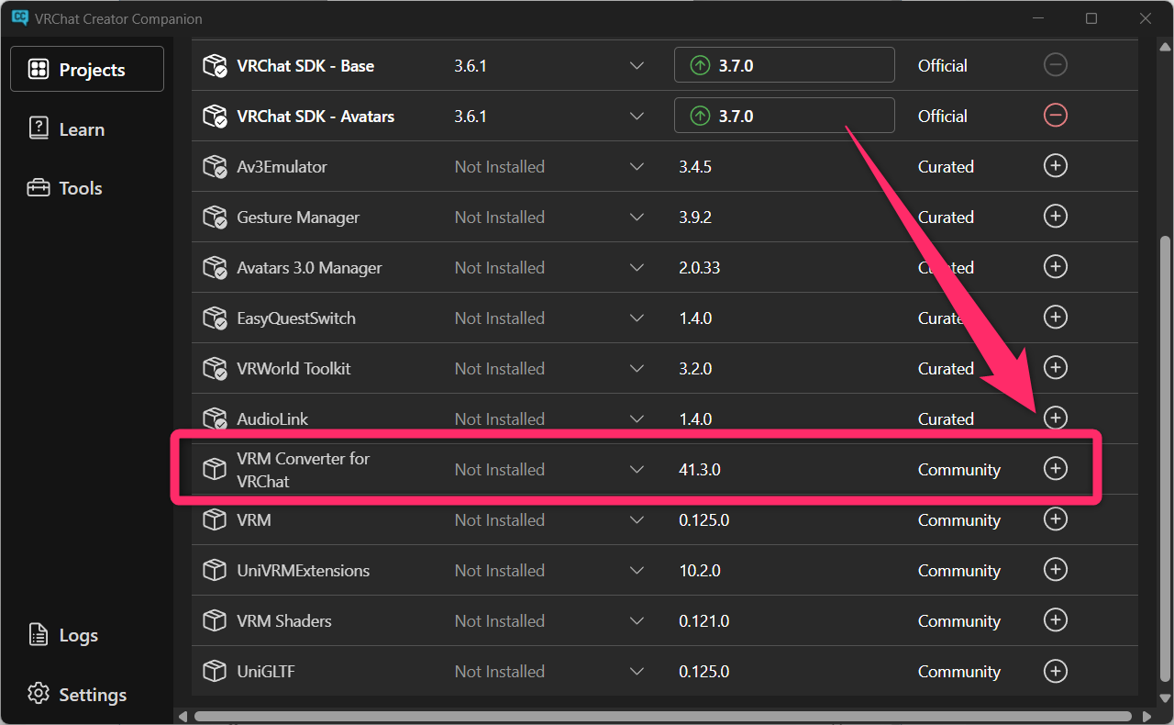The image size is (1174, 725).
Task: Add the VRM package
Action: click(x=1056, y=519)
